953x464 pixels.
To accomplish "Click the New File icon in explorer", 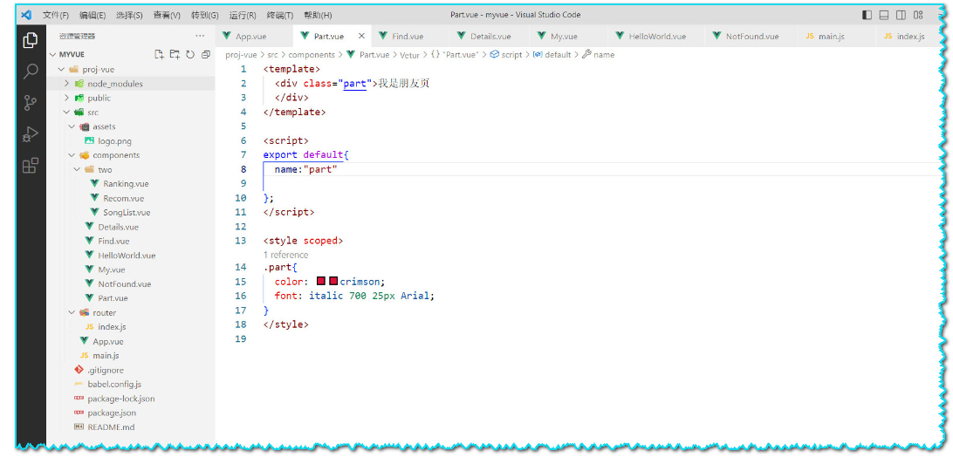I will (x=159, y=54).
